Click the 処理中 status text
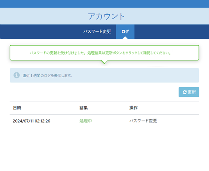 click(86, 121)
